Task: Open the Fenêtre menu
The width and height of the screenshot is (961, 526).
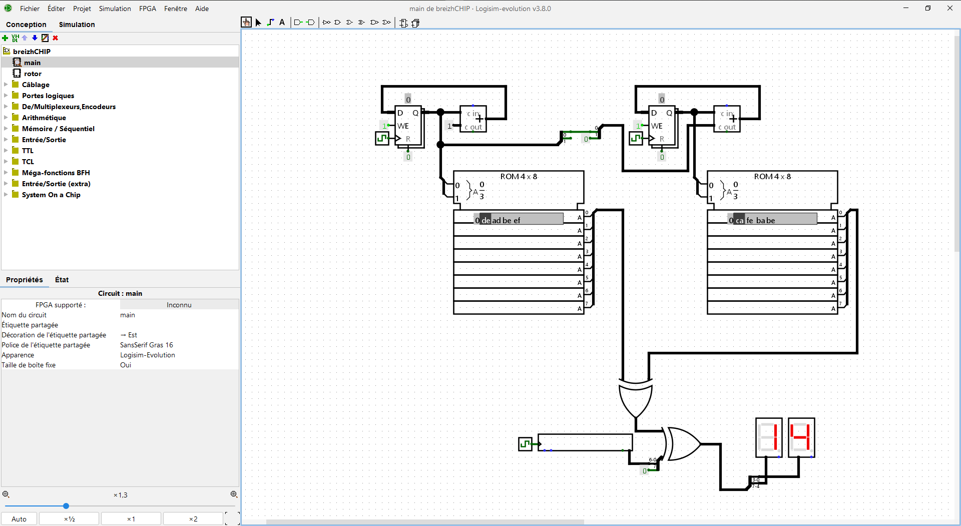Action: tap(176, 9)
